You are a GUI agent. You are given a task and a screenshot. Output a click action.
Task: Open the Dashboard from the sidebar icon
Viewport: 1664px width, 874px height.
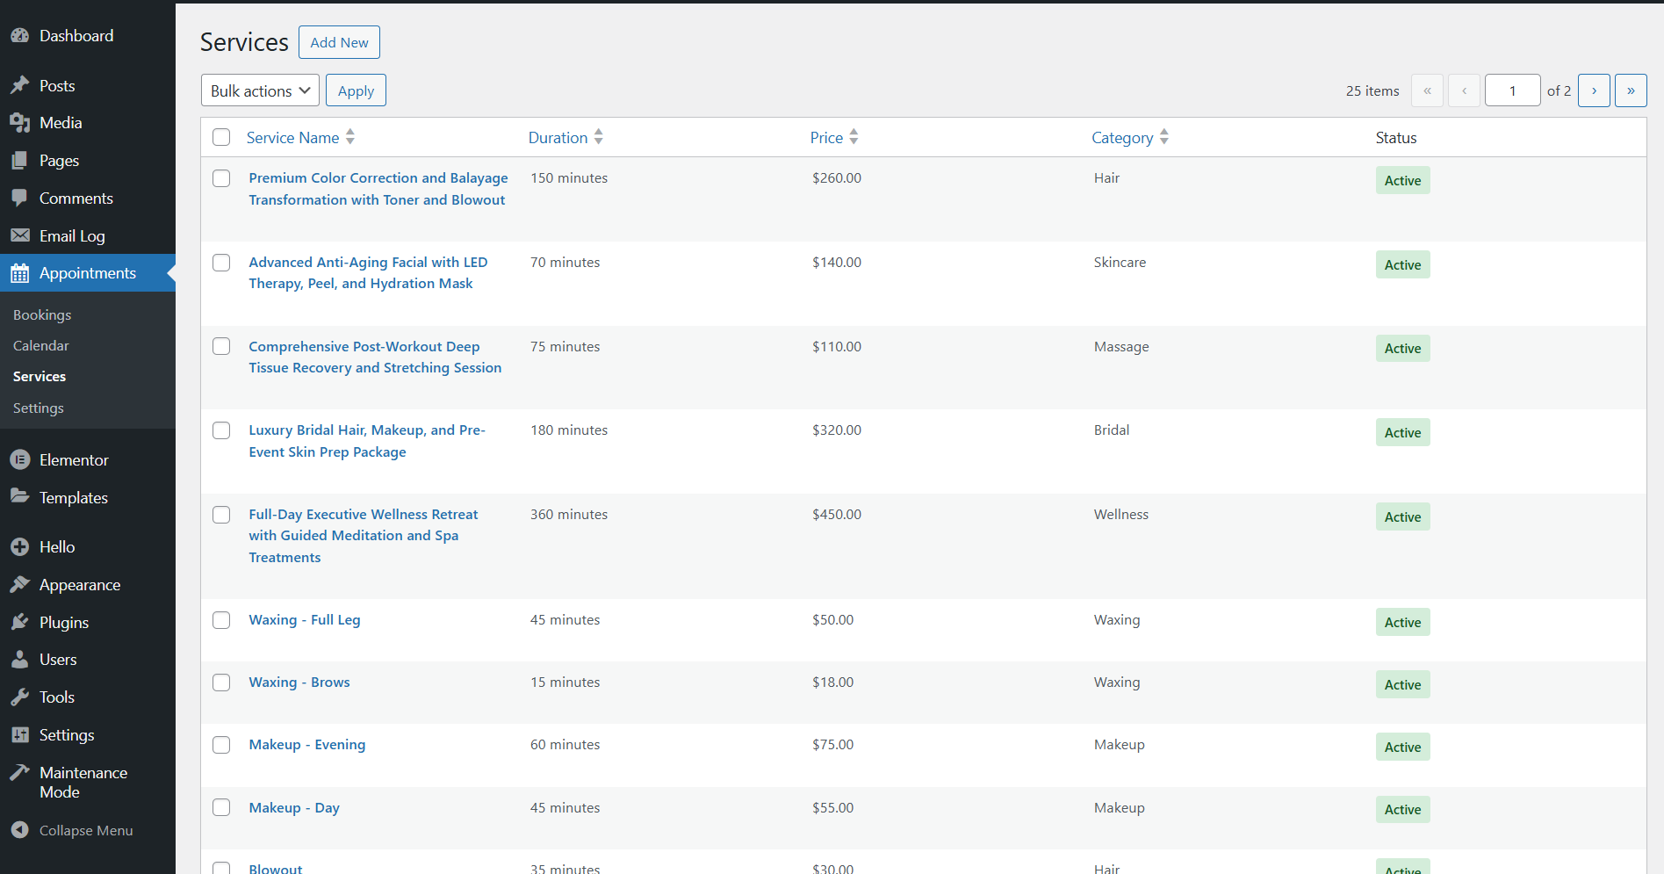pos(20,35)
